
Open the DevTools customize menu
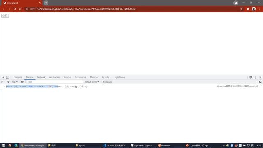click(x=256, y=77)
